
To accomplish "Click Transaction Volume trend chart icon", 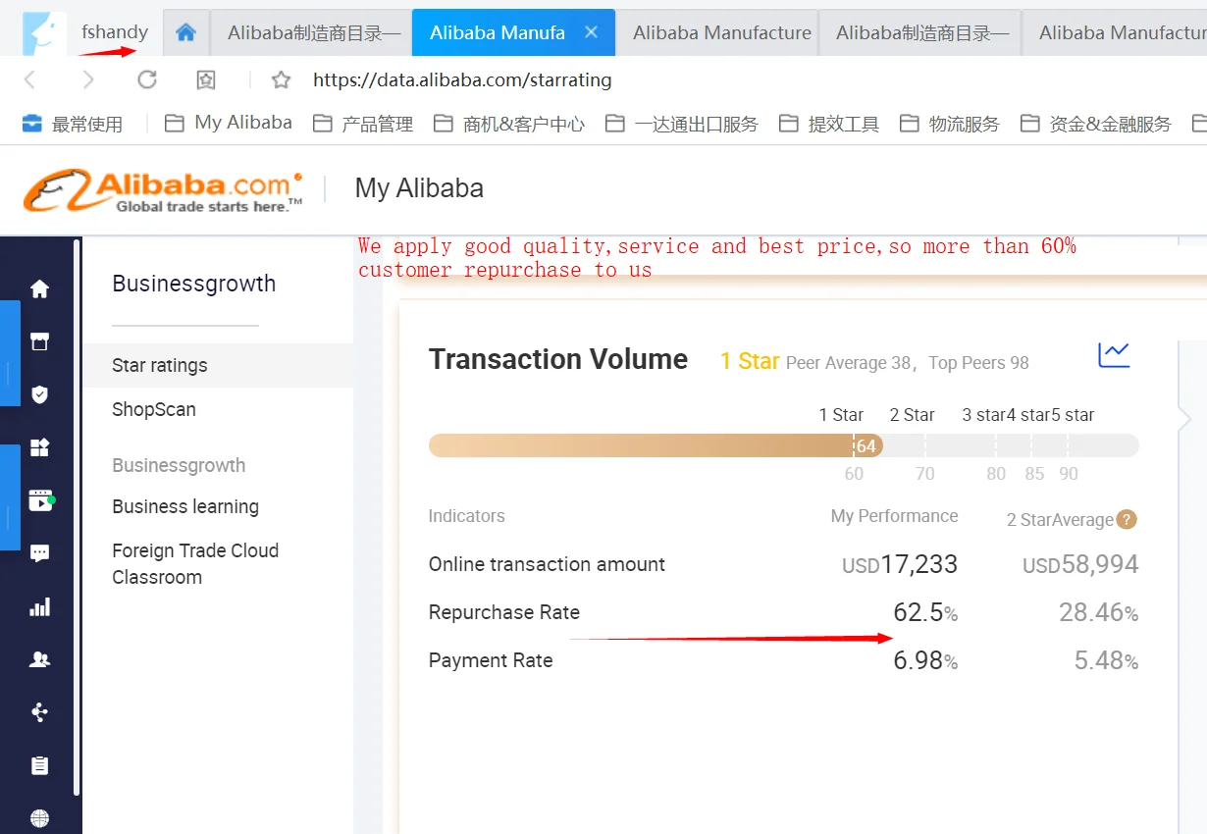I will 1114,354.
